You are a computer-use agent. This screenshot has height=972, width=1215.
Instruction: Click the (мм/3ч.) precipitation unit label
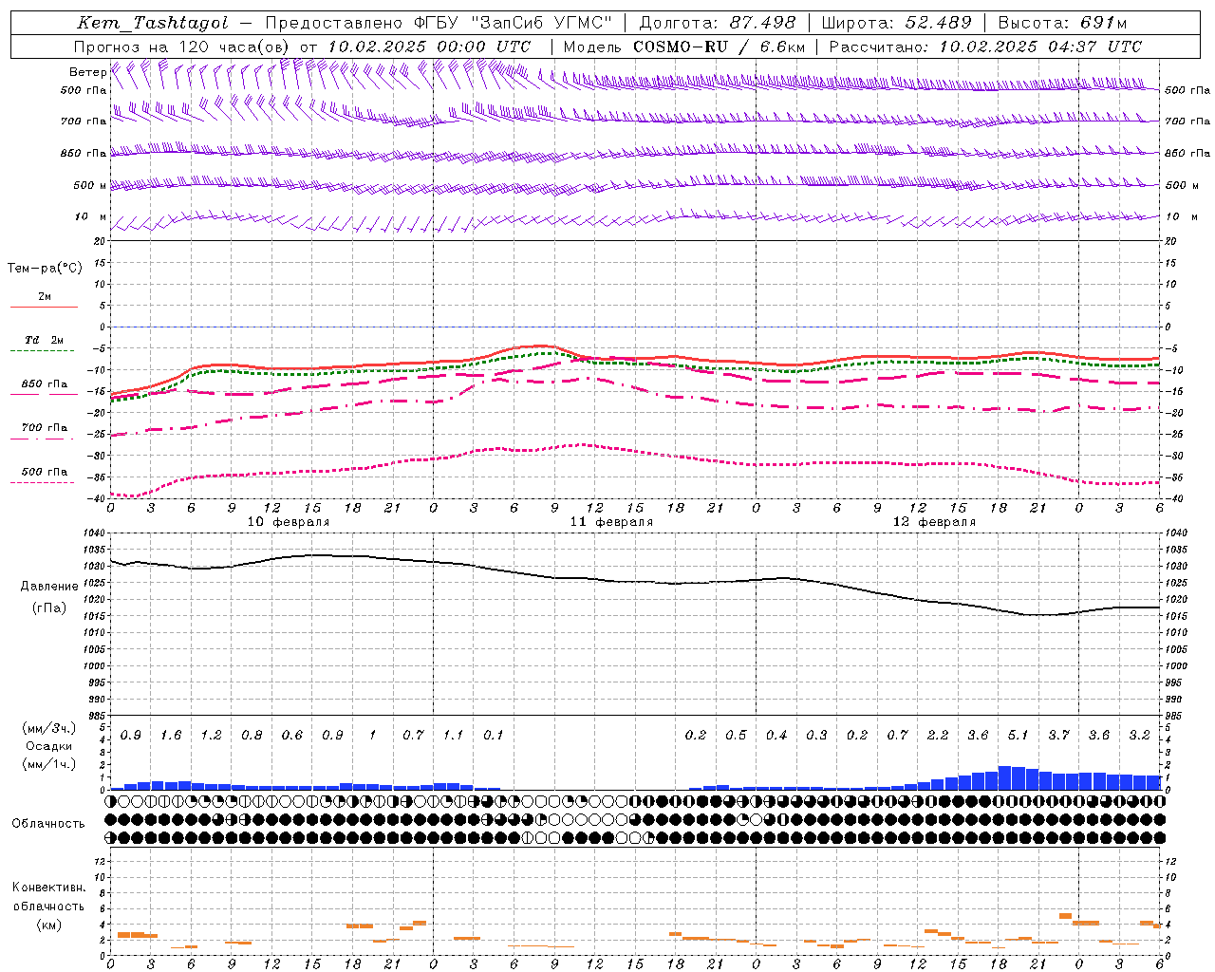(x=48, y=728)
